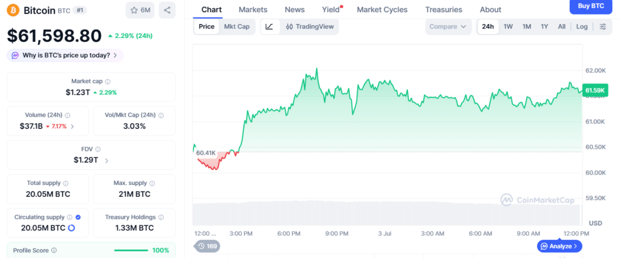Viewport: 620px width, 258px height.
Task: Click the 21M BTC max supply value
Action: point(134,194)
